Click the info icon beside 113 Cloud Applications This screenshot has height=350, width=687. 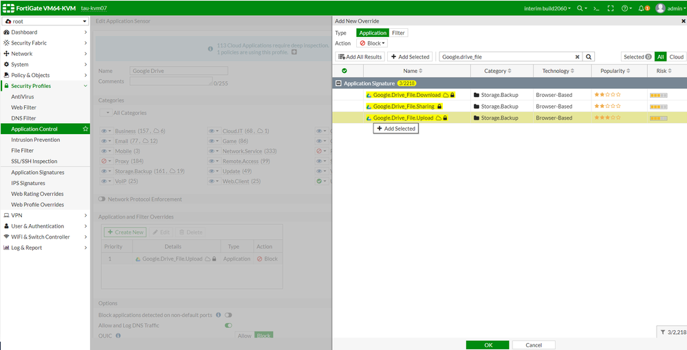coord(210,49)
